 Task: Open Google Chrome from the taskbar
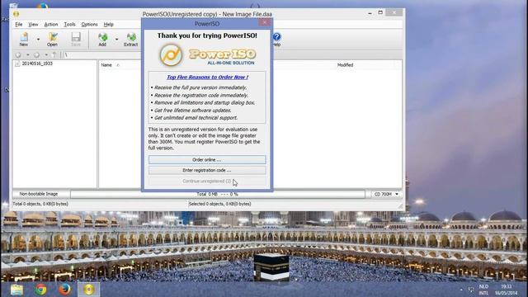pos(40,290)
